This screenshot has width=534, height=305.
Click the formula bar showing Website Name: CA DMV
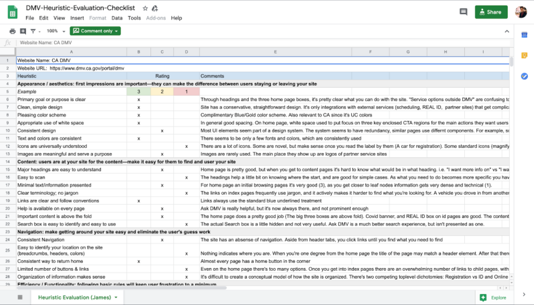tap(262, 43)
